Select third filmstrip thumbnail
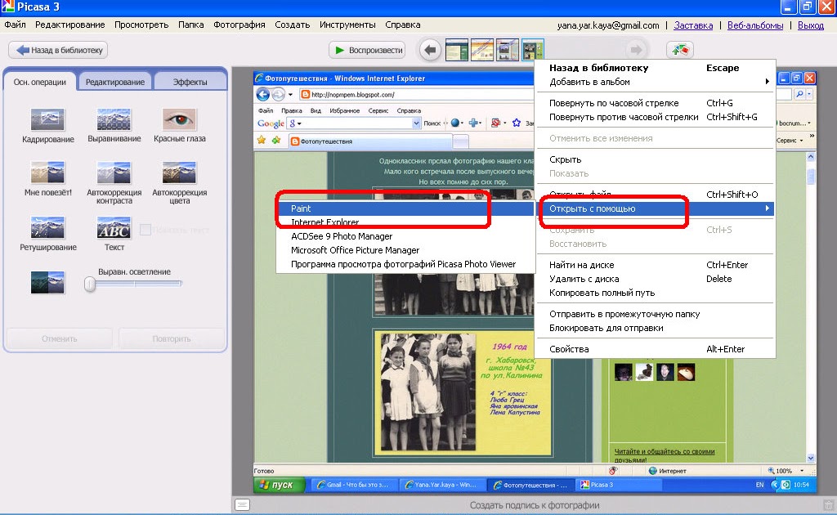Viewport: 837px width, 515px height. click(x=507, y=50)
